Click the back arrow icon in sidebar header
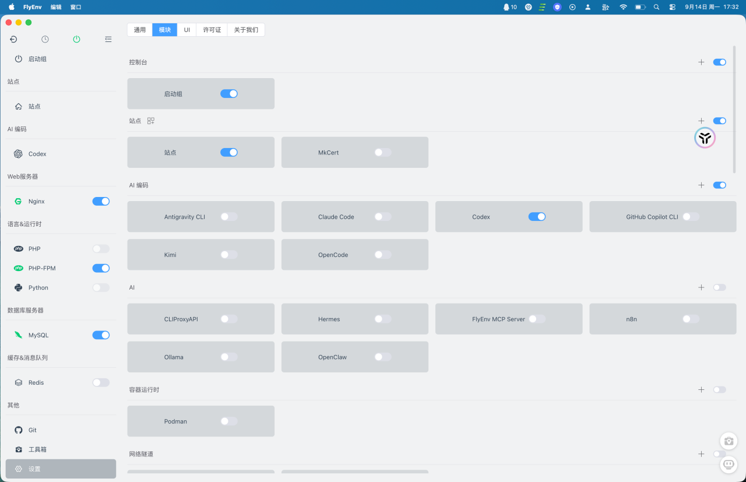 [13, 39]
